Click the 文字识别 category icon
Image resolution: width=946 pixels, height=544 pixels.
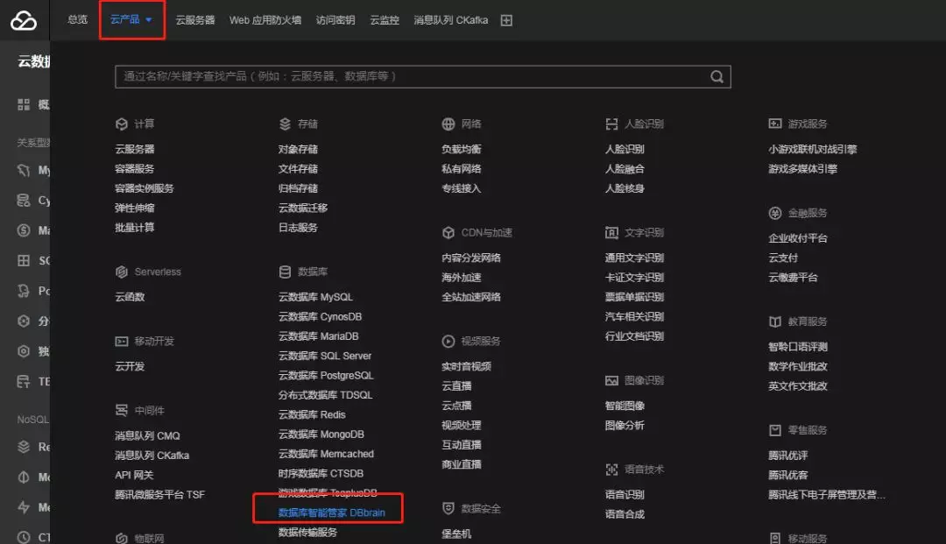tap(611, 233)
